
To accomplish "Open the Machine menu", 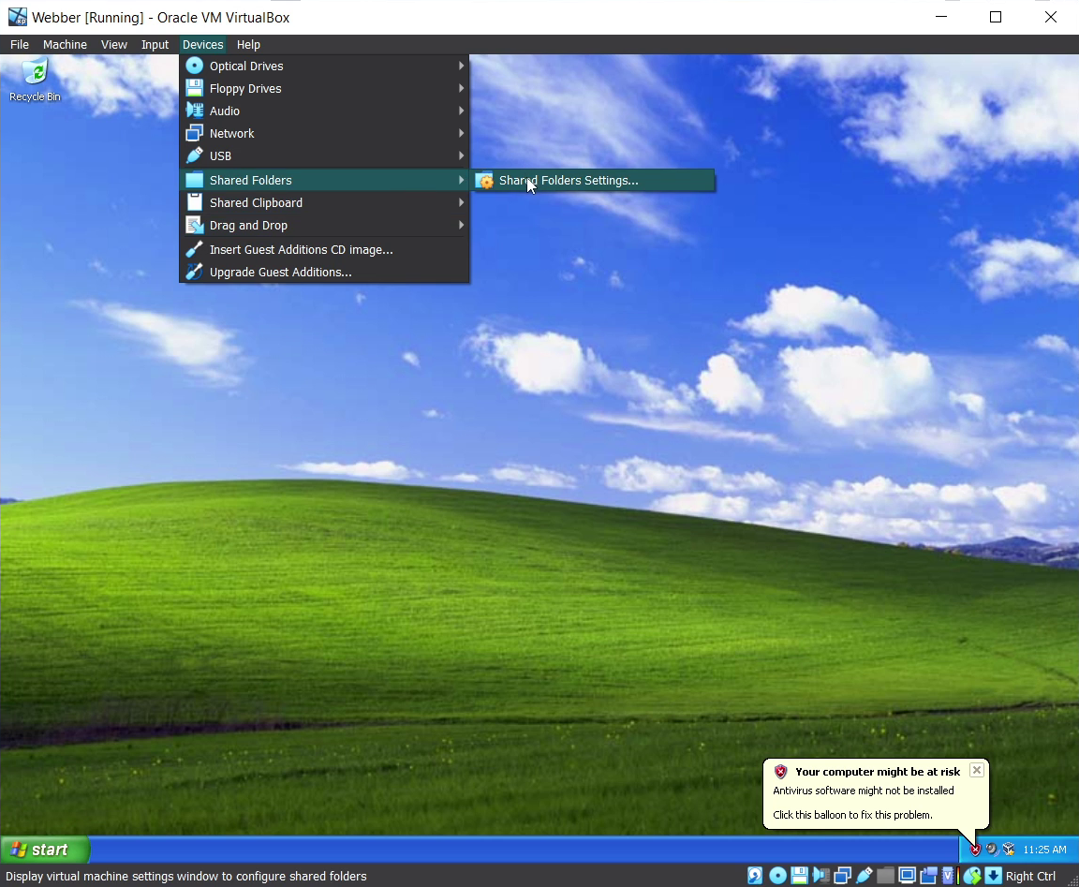I will 65,45.
